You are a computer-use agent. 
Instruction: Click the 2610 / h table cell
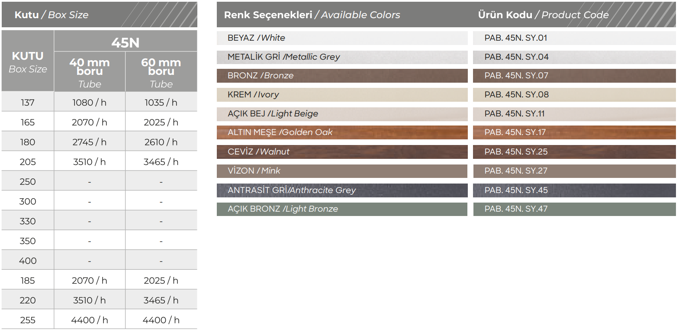coord(161,142)
